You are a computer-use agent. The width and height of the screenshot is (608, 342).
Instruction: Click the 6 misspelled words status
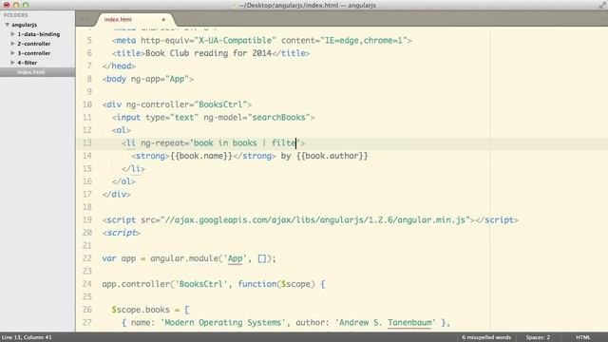486,337
